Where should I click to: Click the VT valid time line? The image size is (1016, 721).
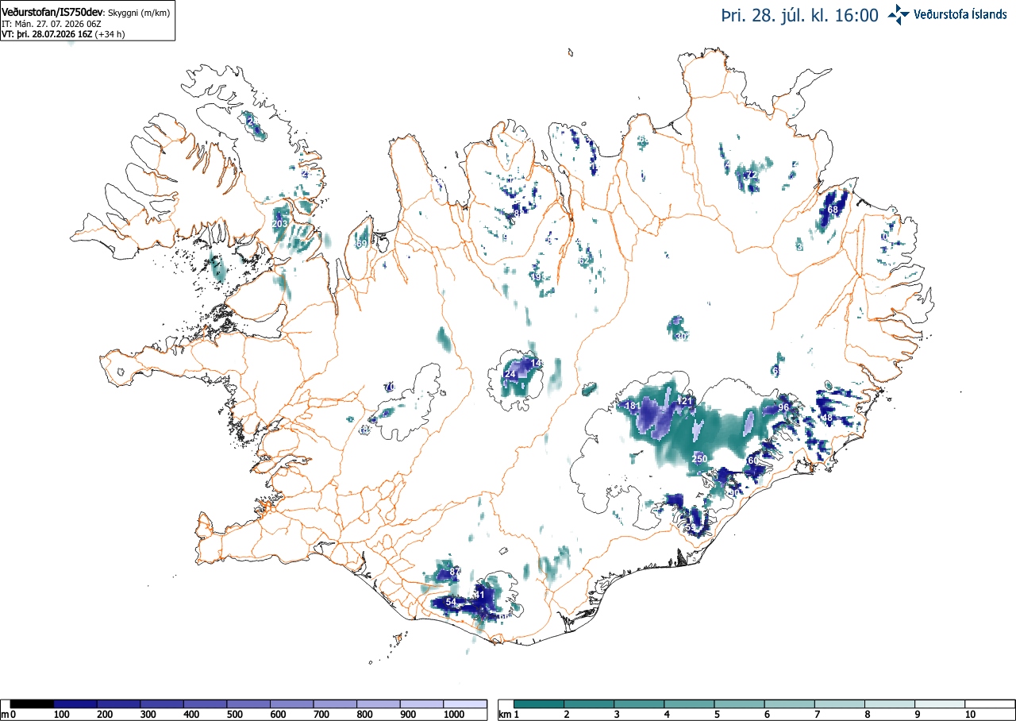click(63, 34)
